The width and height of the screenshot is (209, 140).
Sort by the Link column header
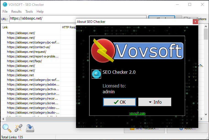[31, 27]
